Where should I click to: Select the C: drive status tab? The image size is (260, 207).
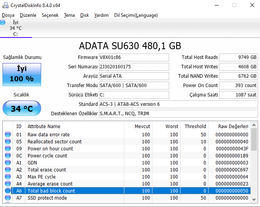[x=16, y=28]
